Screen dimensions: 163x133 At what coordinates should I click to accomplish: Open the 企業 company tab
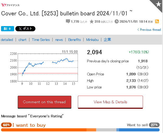coord(107,40)
